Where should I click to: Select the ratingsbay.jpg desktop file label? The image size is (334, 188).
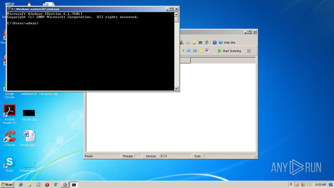click(49, 94)
